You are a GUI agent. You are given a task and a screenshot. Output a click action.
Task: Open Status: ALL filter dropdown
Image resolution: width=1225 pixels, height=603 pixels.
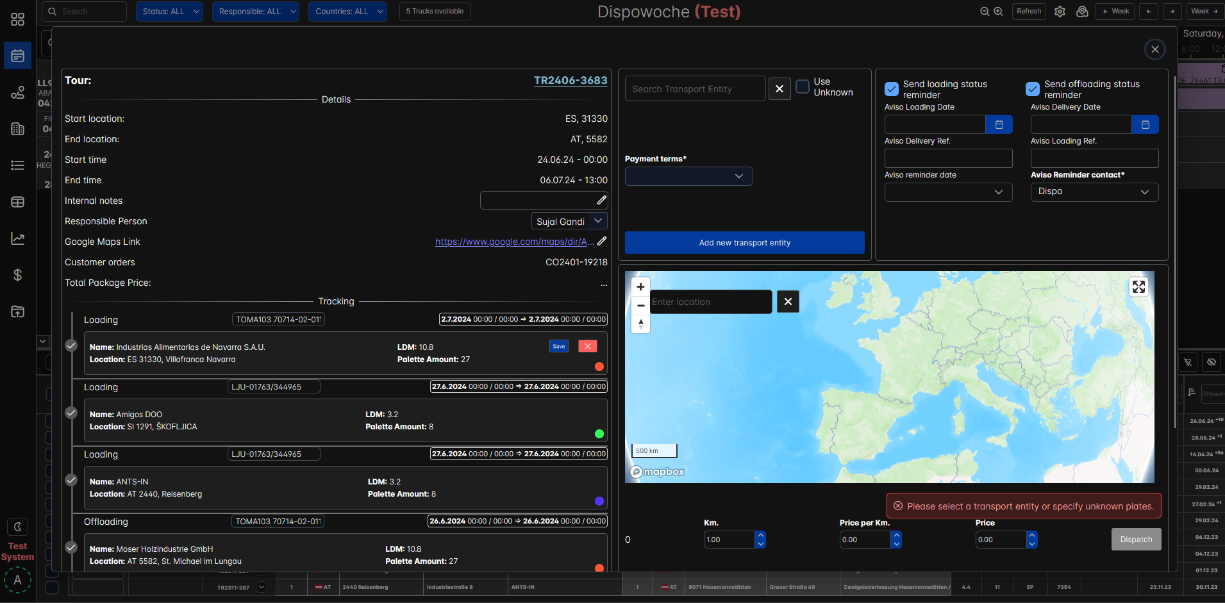tap(169, 12)
